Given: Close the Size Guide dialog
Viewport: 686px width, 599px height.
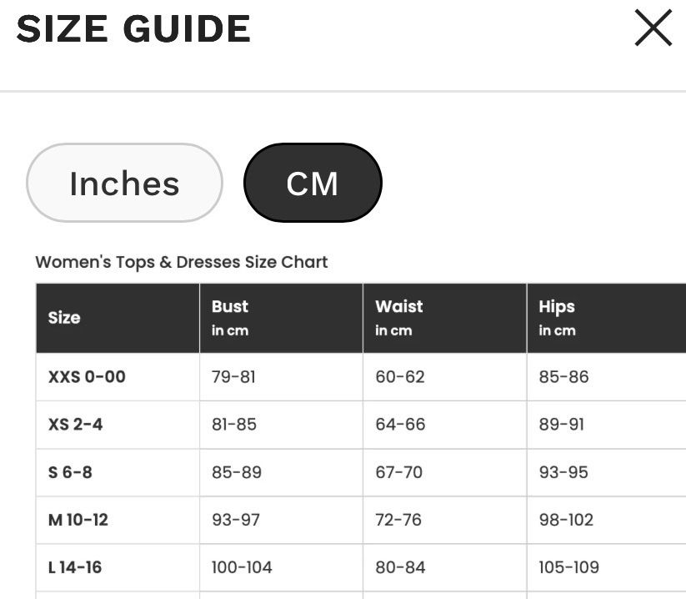Looking at the screenshot, I should coord(653,28).
